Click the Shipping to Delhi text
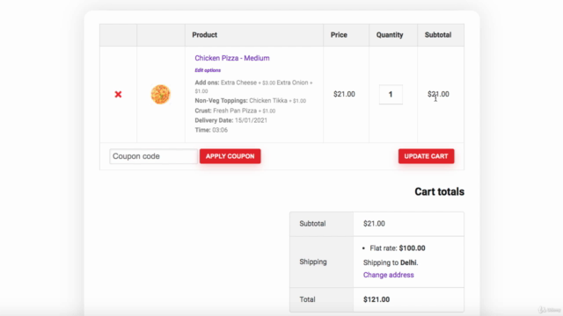 [391, 262]
